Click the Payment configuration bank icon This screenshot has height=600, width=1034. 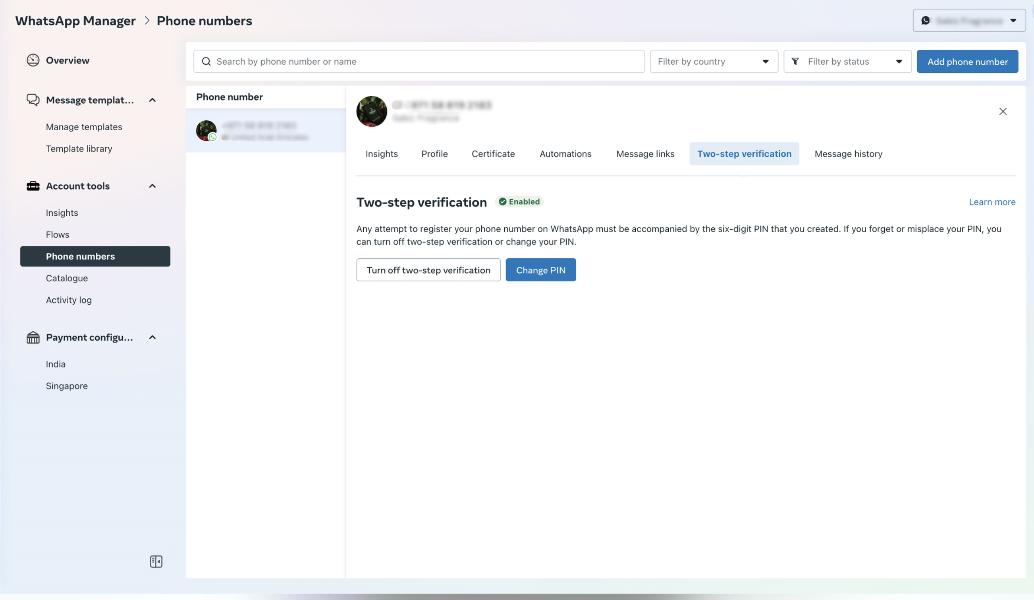[x=33, y=338]
